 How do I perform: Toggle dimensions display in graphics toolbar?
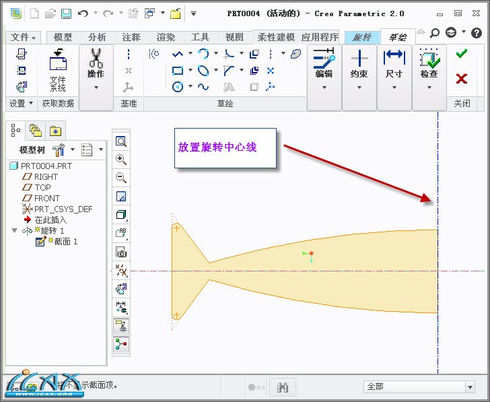pos(121,307)
